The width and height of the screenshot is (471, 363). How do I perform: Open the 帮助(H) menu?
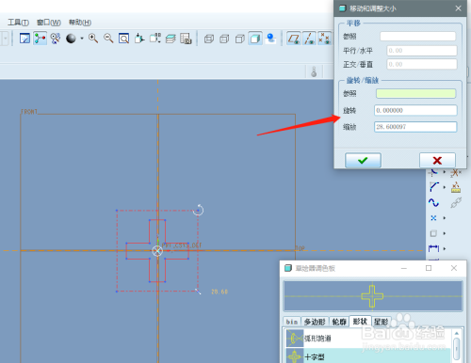tap(80, 23)
